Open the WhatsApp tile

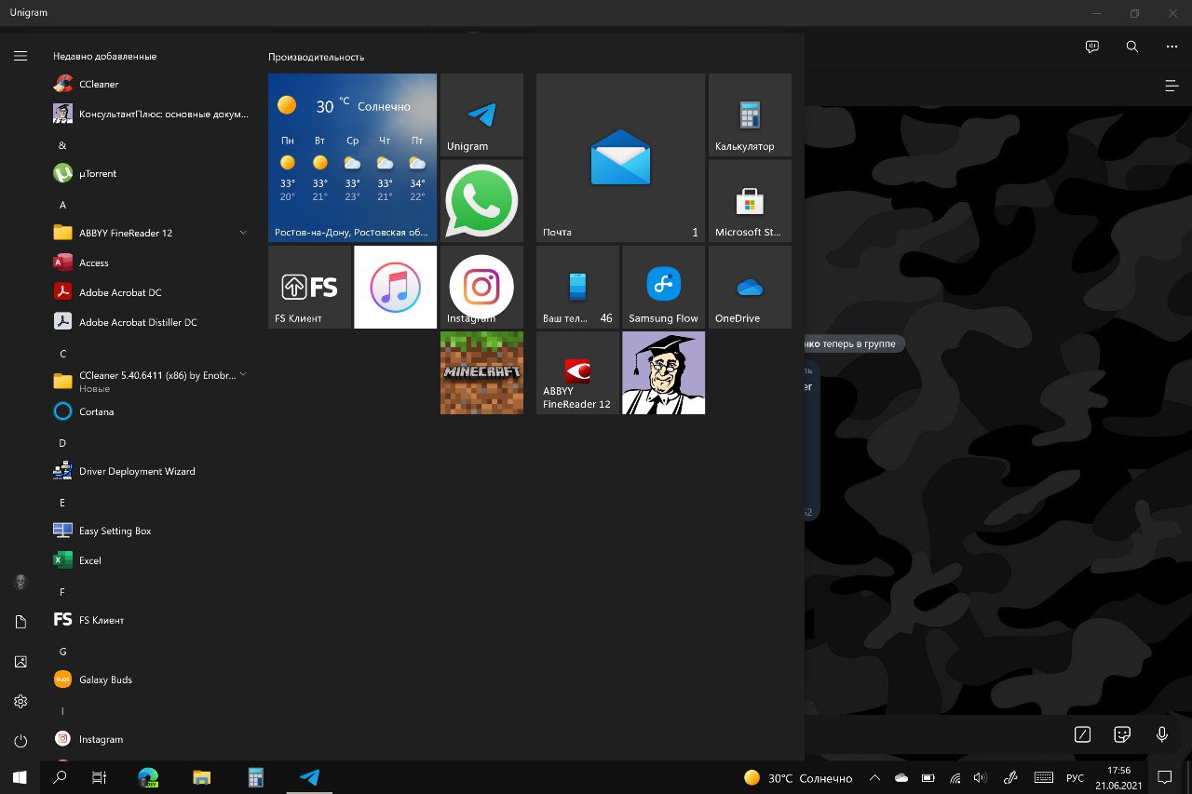(481, 201)
